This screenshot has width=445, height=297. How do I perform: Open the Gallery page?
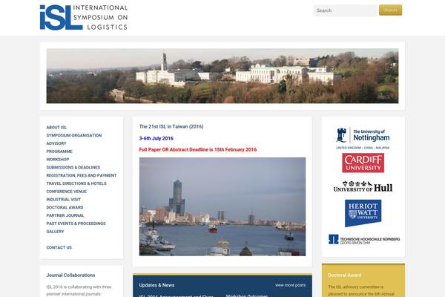click(x=55, y=232)
